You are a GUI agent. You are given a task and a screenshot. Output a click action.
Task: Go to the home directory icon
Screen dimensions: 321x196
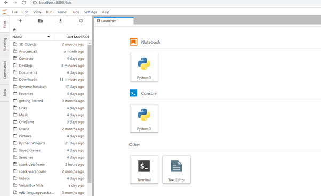[x=14, y=30]
